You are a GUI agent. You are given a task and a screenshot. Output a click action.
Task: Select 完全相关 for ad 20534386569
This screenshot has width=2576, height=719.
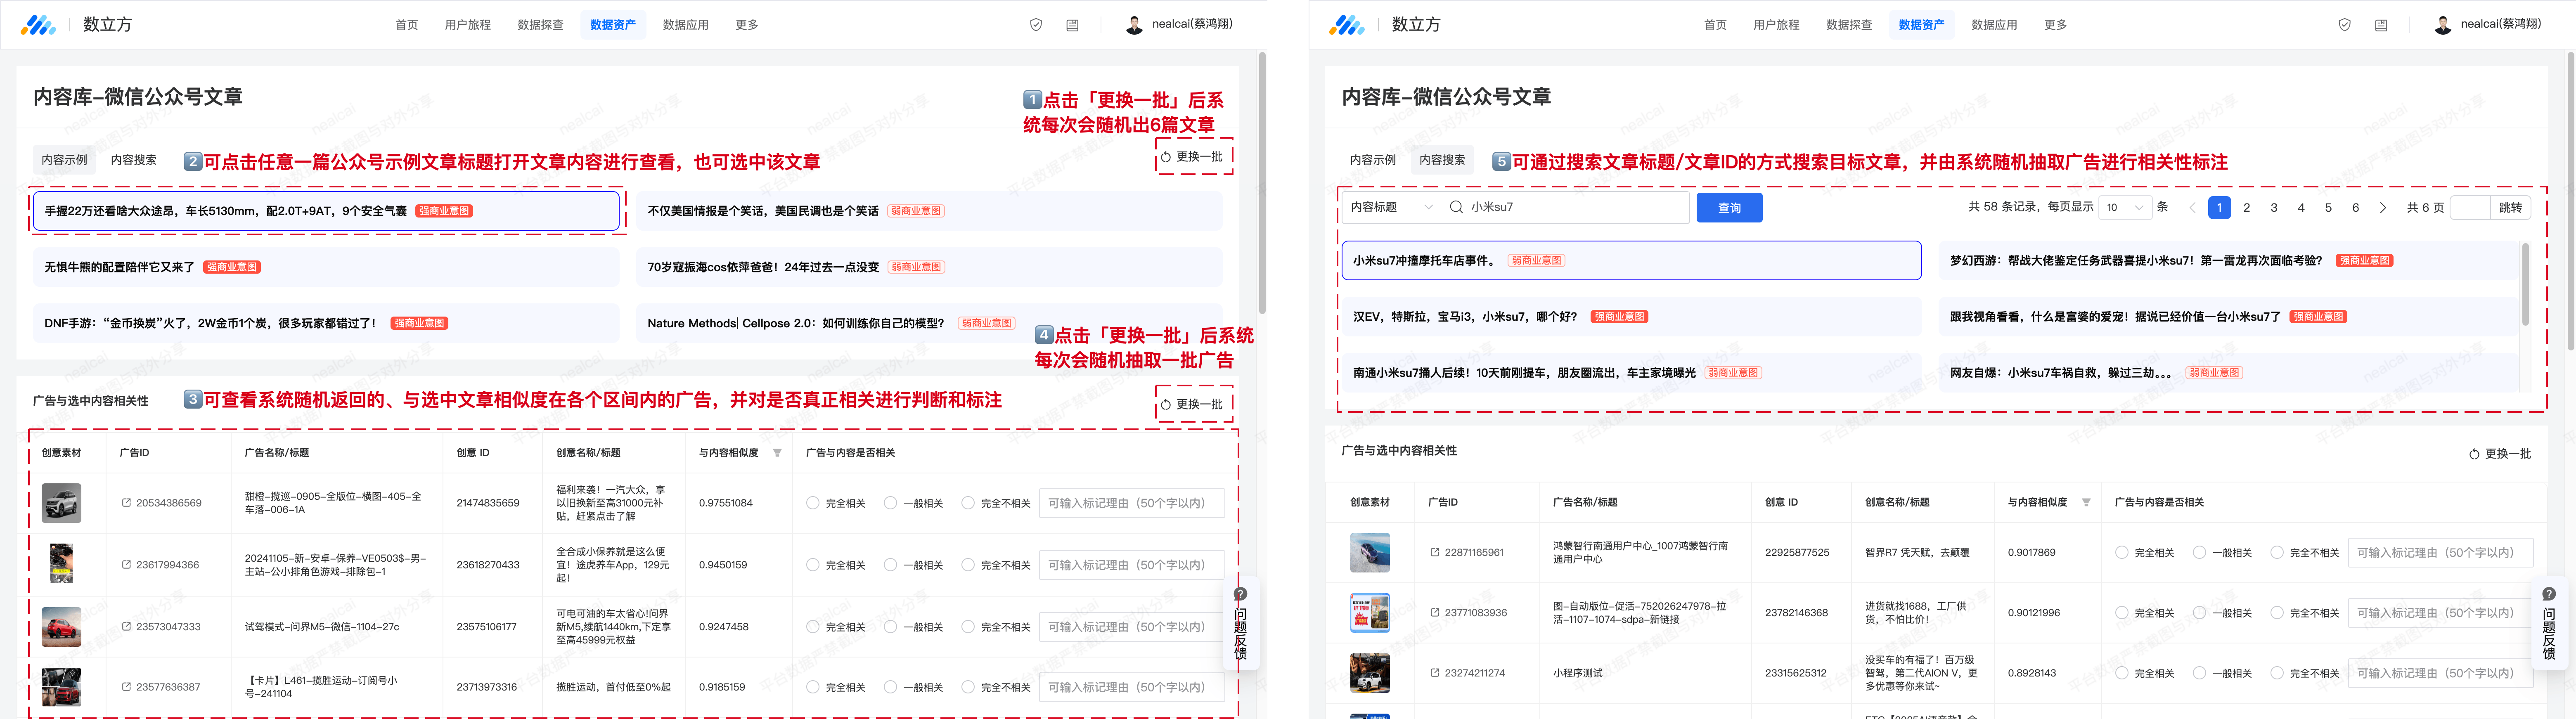click(812, 503)
